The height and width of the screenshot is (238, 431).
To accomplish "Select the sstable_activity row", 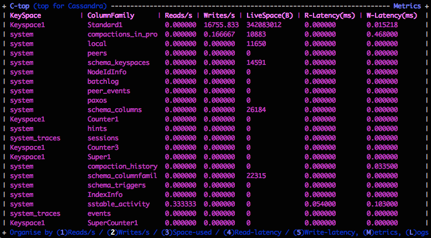I will click(x=215, y=204).
